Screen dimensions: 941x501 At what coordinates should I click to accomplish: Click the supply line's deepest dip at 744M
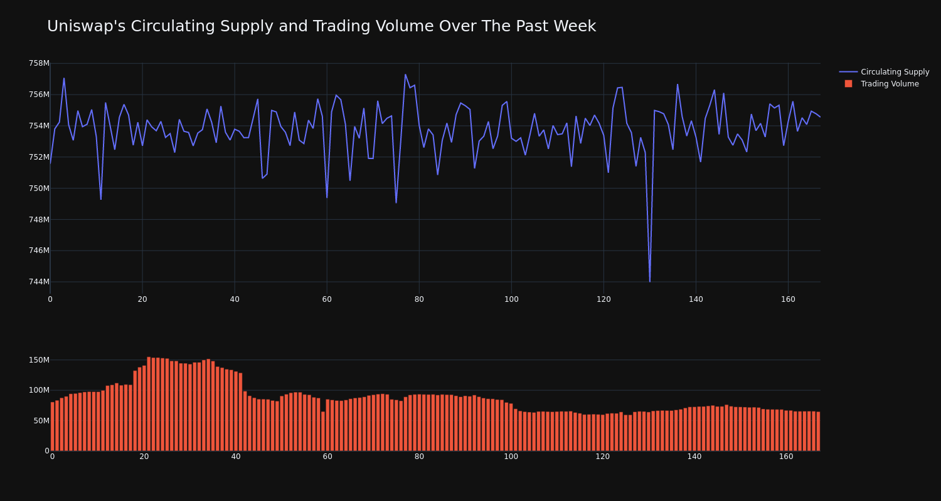pyautogui.click(x=650, y=281)
